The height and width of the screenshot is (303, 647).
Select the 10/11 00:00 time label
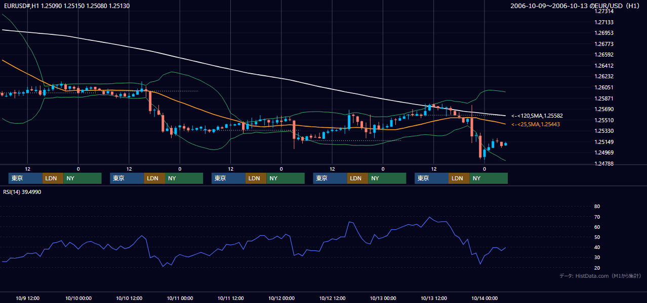pos(180,298)
